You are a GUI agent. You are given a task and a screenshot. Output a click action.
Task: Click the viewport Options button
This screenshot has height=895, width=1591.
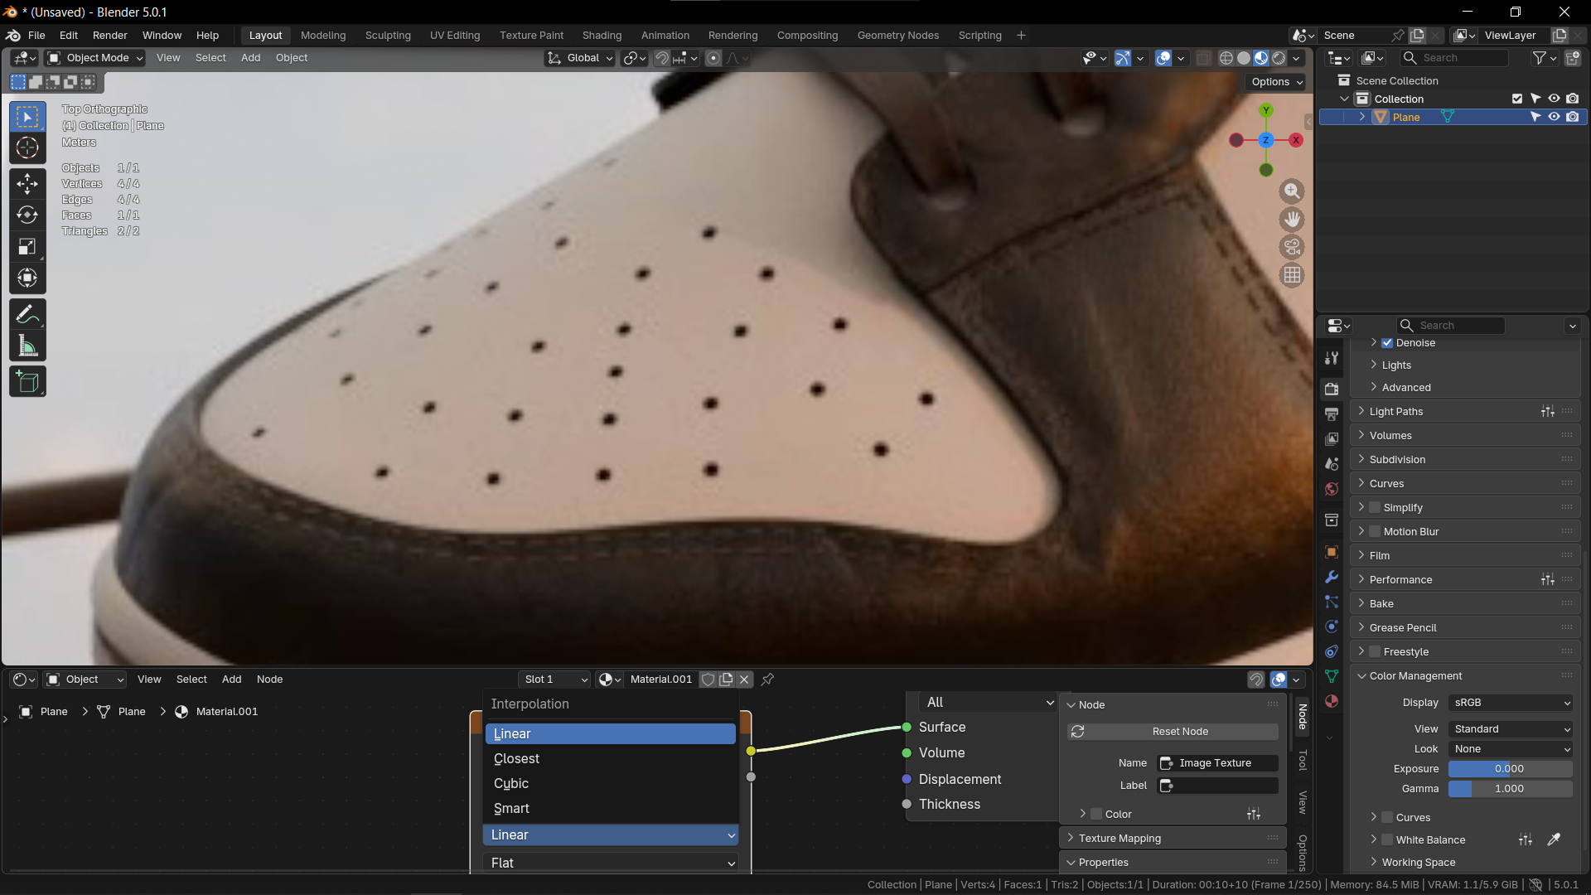coord(1277,82)
